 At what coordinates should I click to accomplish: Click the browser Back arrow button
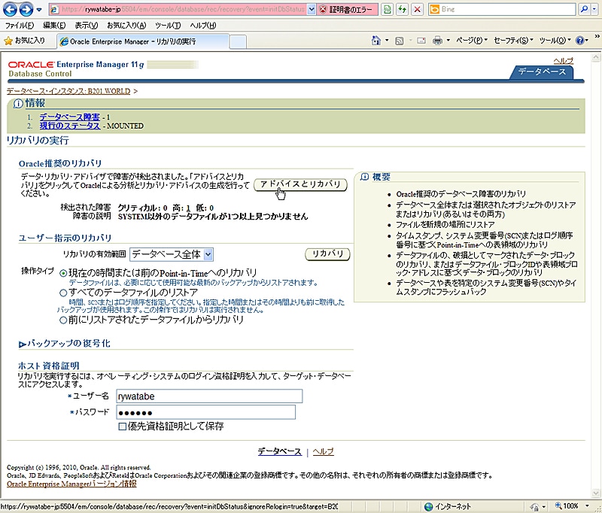click(x=10, y=10)
